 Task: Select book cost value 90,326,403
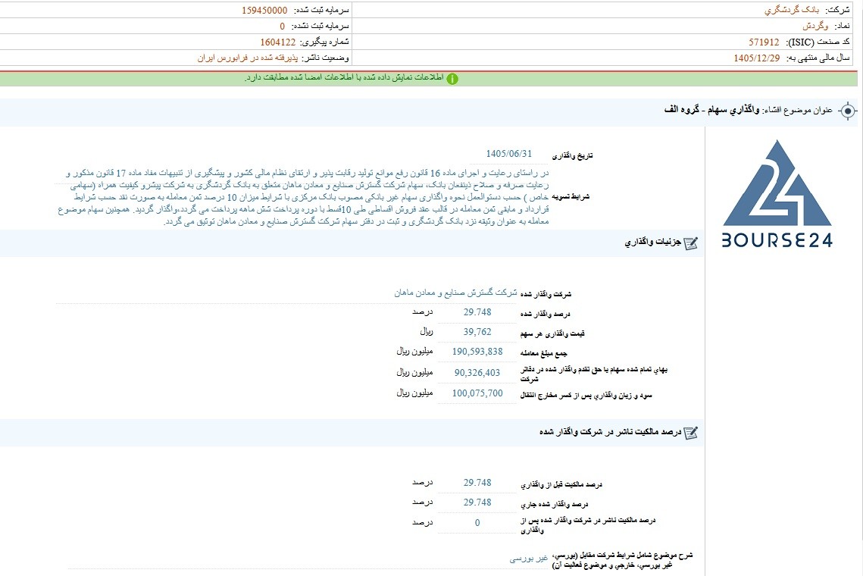(x=477, y=373)
